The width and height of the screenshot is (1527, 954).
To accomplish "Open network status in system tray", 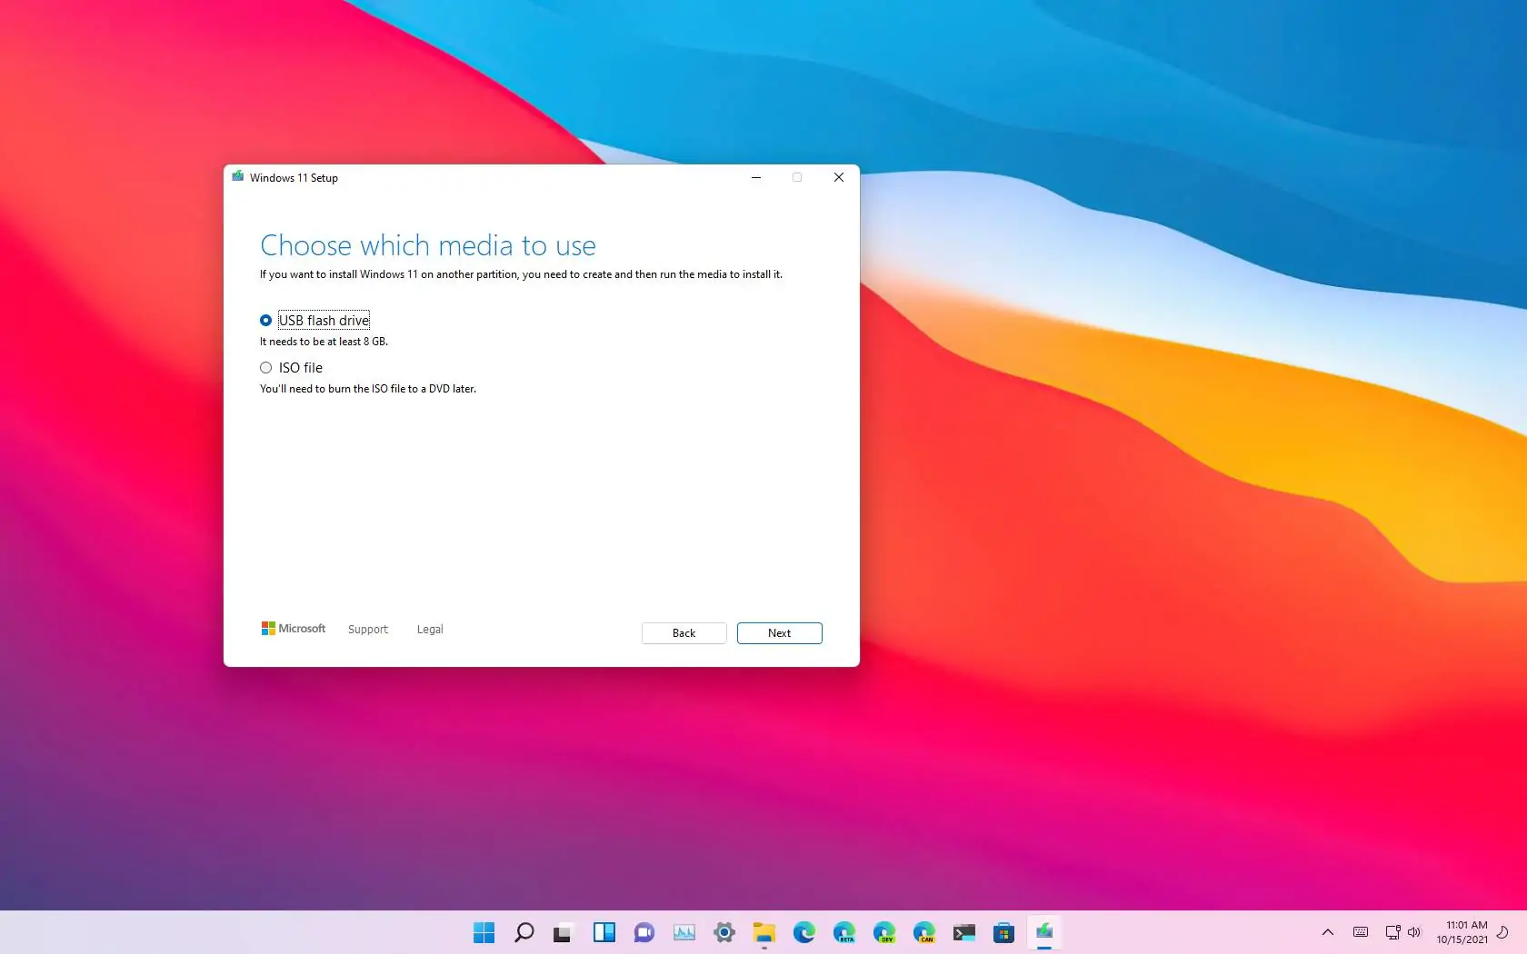I will (1392, 932).
